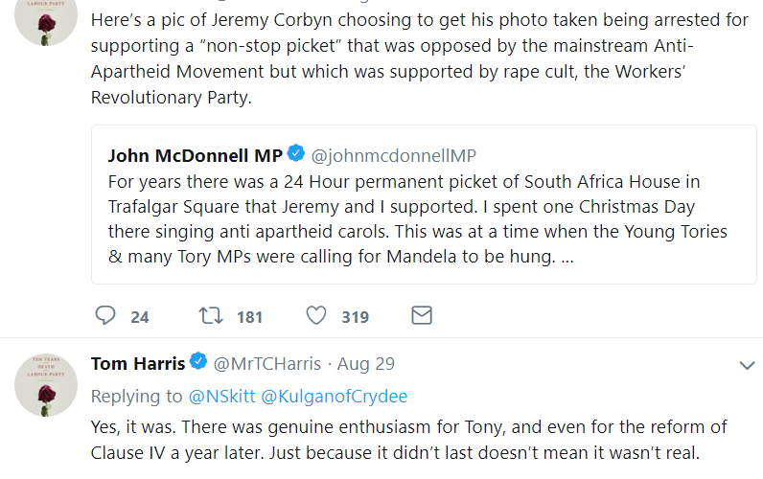This screenshot has height=479, width=763.
Task: Click the reply speech bubble icon
Action: click(x=106, y=316)
